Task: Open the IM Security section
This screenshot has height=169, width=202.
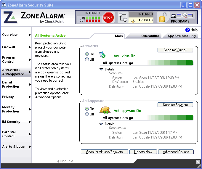Action: (11, 122)
